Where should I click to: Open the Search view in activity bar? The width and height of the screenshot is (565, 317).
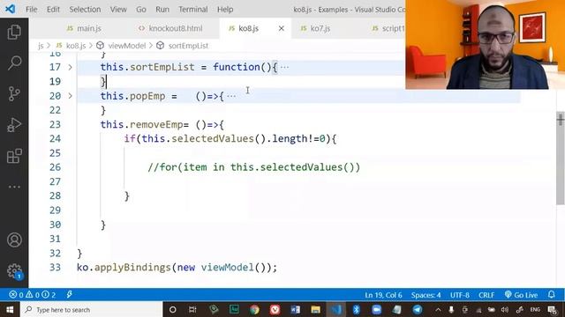click(x=14, y=63)
